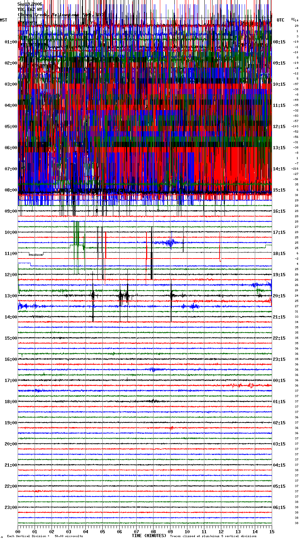Click the 00:15 UTC time label
The height and width of the screenshot is (541, 300).
pos(279,381)
